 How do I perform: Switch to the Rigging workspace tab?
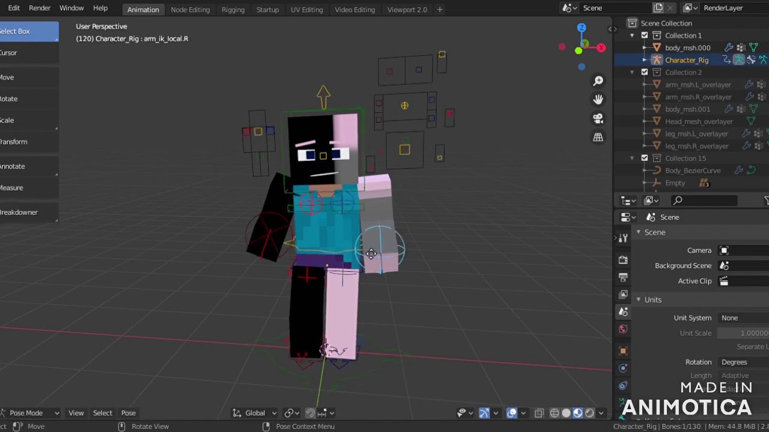[233, 10]
